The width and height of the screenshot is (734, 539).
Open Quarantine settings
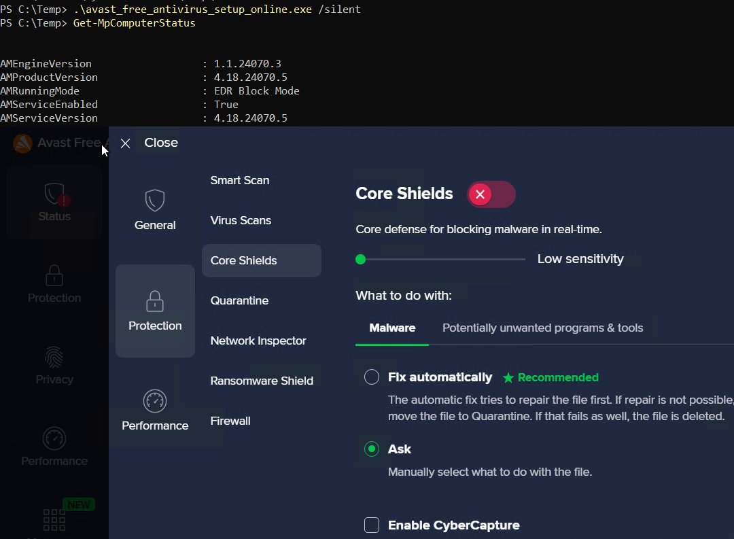239,300
